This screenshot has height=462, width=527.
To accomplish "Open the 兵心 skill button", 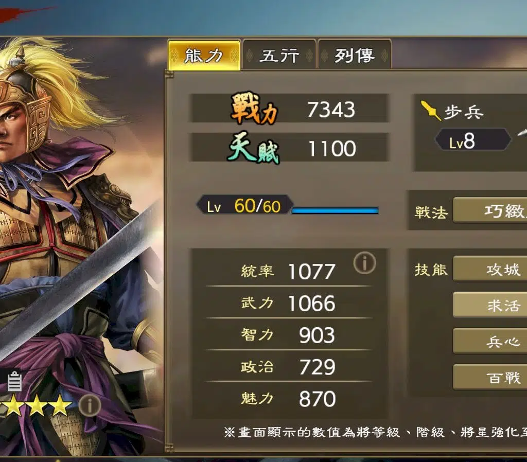I will [x=490, y=341].
